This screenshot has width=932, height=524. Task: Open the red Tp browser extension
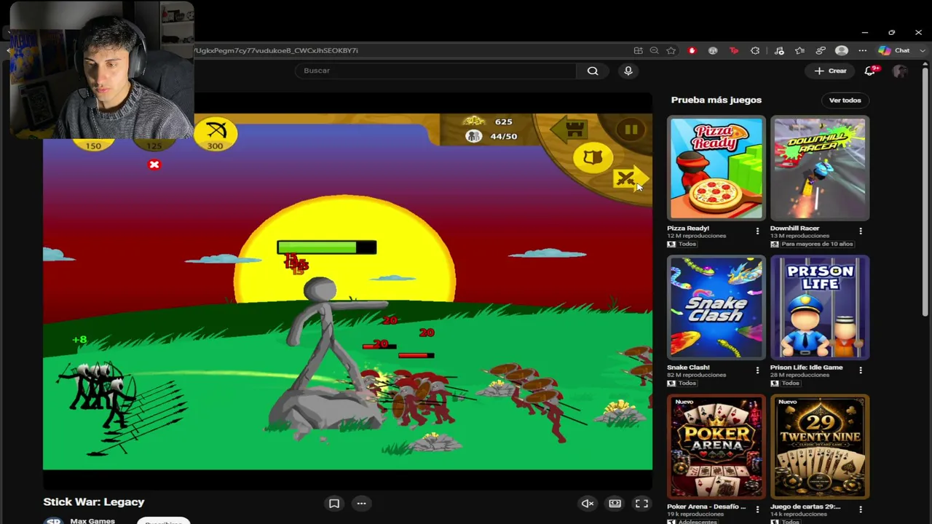pos(734,51)
